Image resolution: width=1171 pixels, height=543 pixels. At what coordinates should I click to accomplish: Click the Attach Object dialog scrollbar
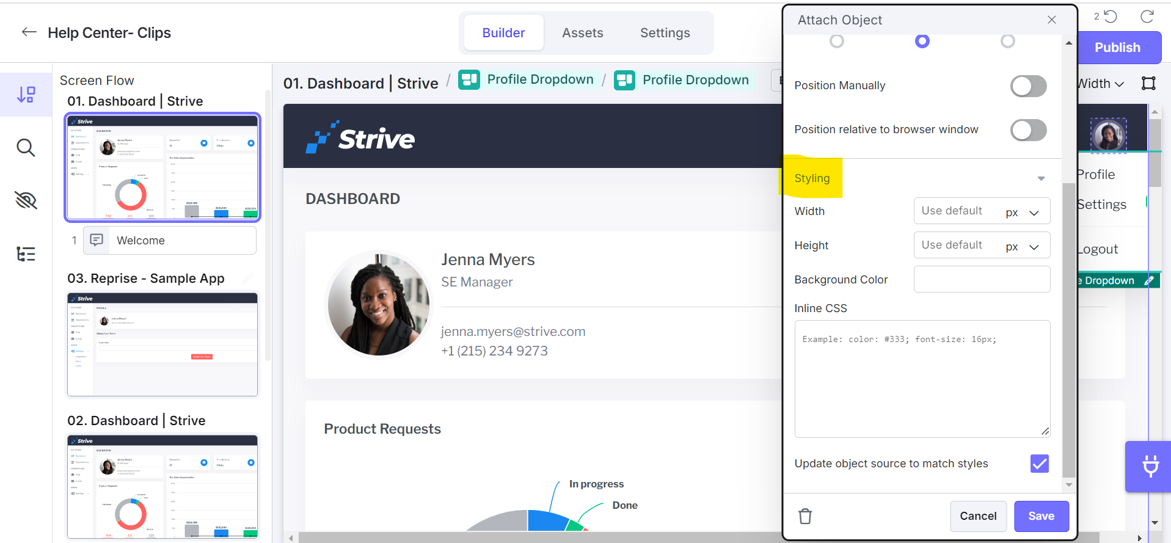[x=1068, y=330]
